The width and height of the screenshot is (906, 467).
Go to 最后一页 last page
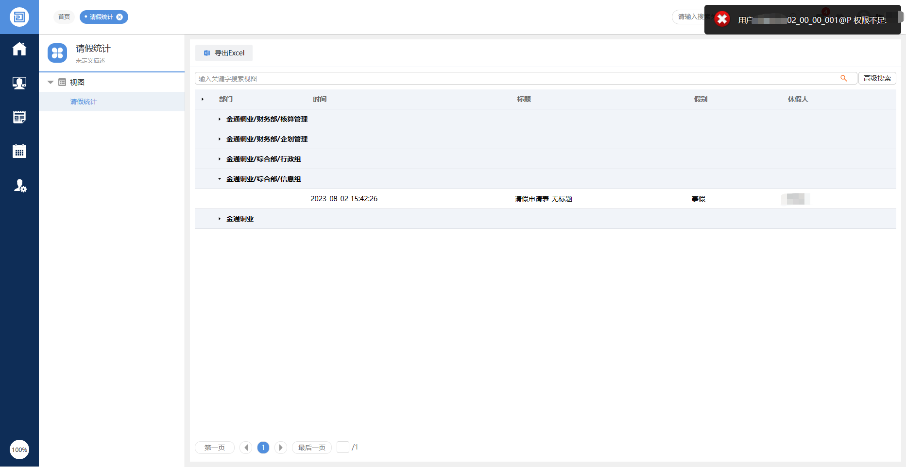(x=312, y=448)
